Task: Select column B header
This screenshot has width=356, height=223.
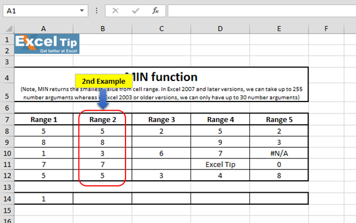Action: (x=103, y=29)
